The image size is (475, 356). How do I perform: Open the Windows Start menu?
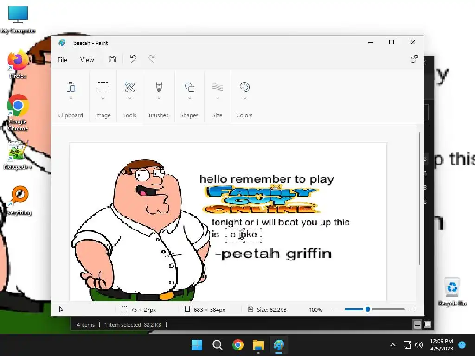pos(197,345)
